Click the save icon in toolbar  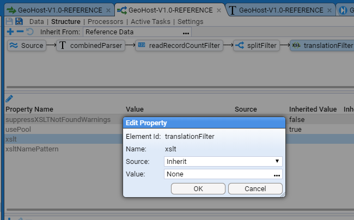pyautogui.click(x=9, y=21)
